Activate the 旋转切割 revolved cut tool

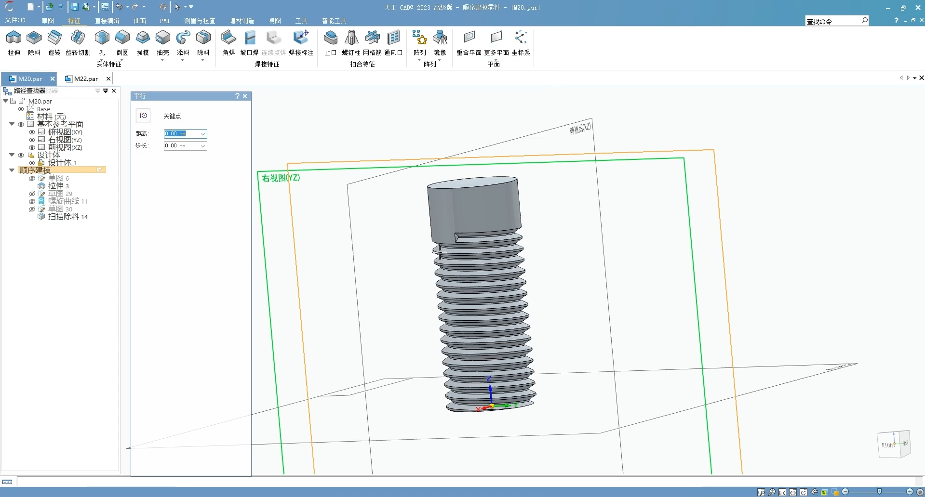pyautogui.click(x=78, y=43)
